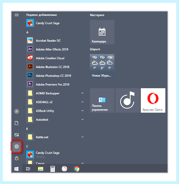Open the round white taskbar app icon
The height and width of the screenshot is (184, 179).
(x=64, y=169)
